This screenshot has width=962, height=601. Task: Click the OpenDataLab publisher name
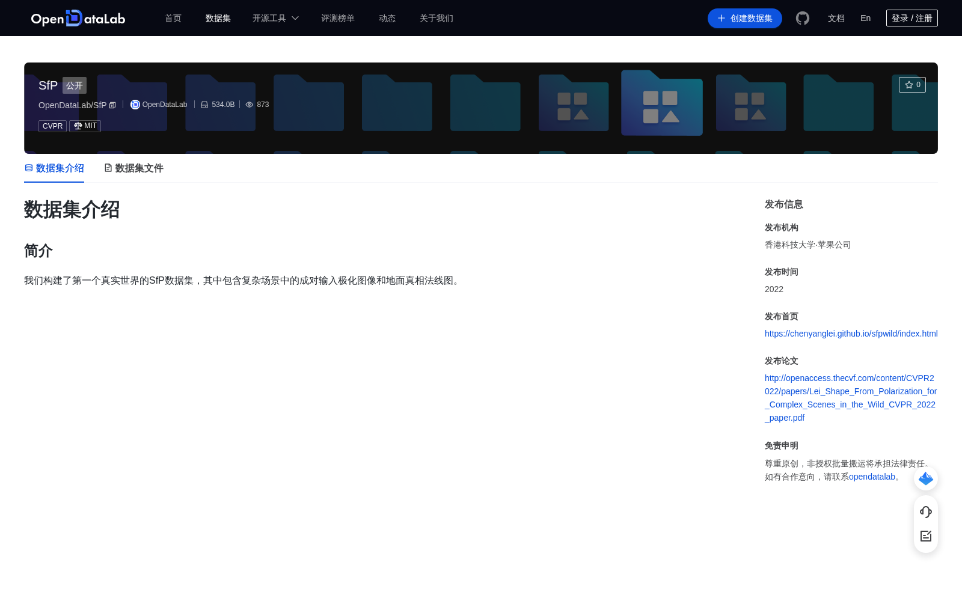[165, 105]
